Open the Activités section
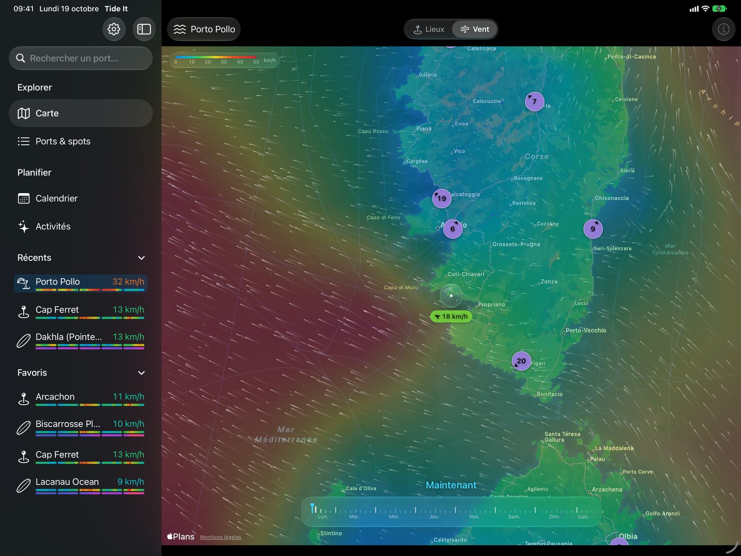The image size is (741, 556). coord(81,226)
